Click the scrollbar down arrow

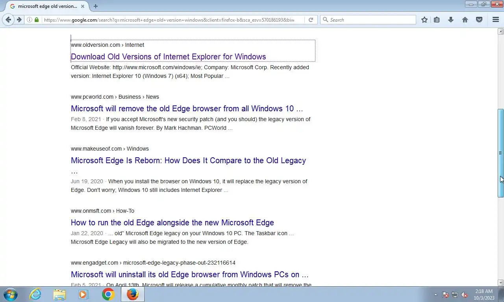500,283
